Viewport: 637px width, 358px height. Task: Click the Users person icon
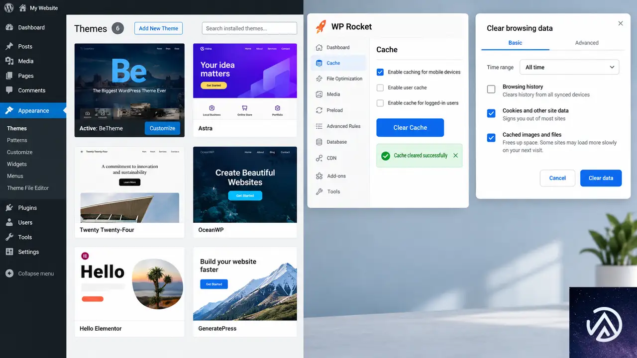(x=9, y=222)
